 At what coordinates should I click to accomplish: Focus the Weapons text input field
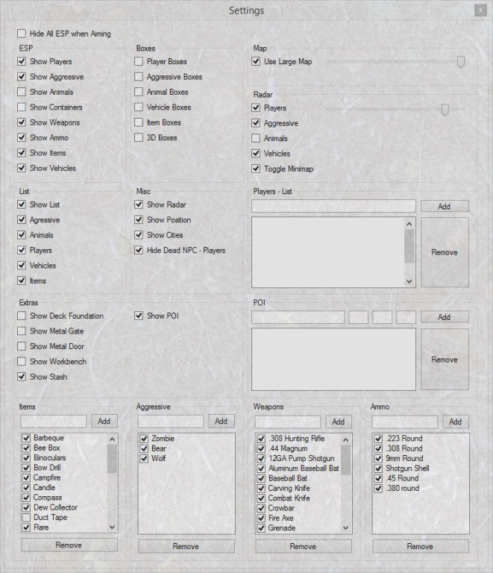coord(288,422)
